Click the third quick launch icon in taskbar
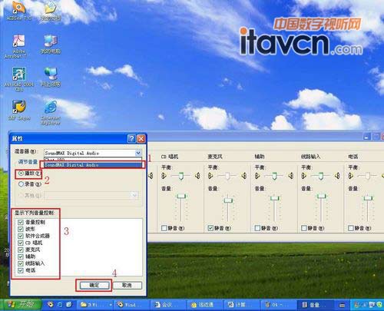The width and height of the screenshot is (384, 311). [69, 305]
